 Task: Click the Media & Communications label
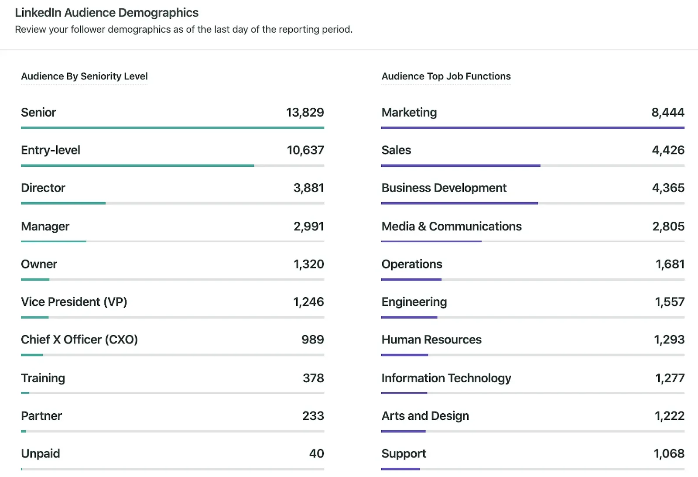point(452,226)
